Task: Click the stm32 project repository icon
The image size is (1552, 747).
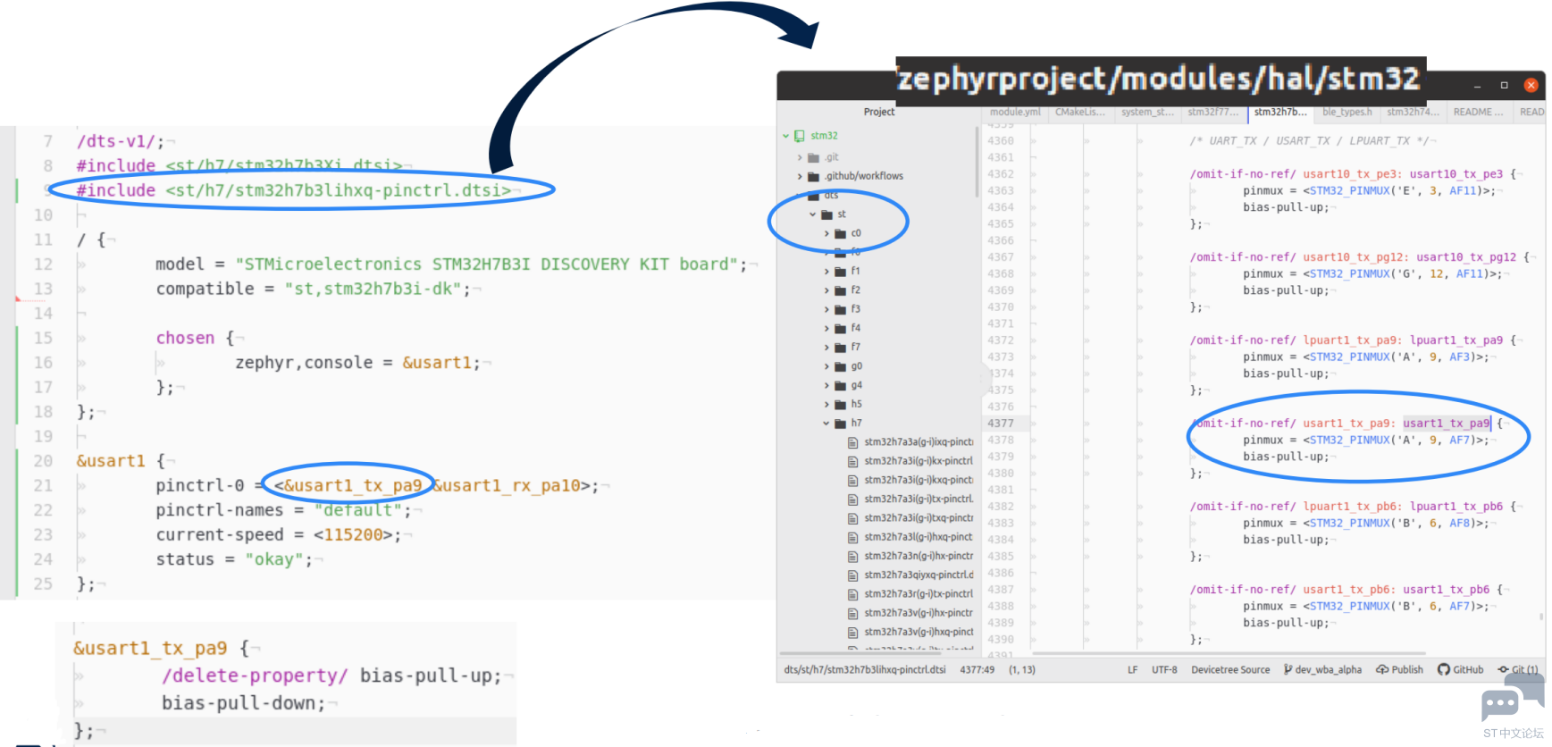Action: [x=800, y=136]
